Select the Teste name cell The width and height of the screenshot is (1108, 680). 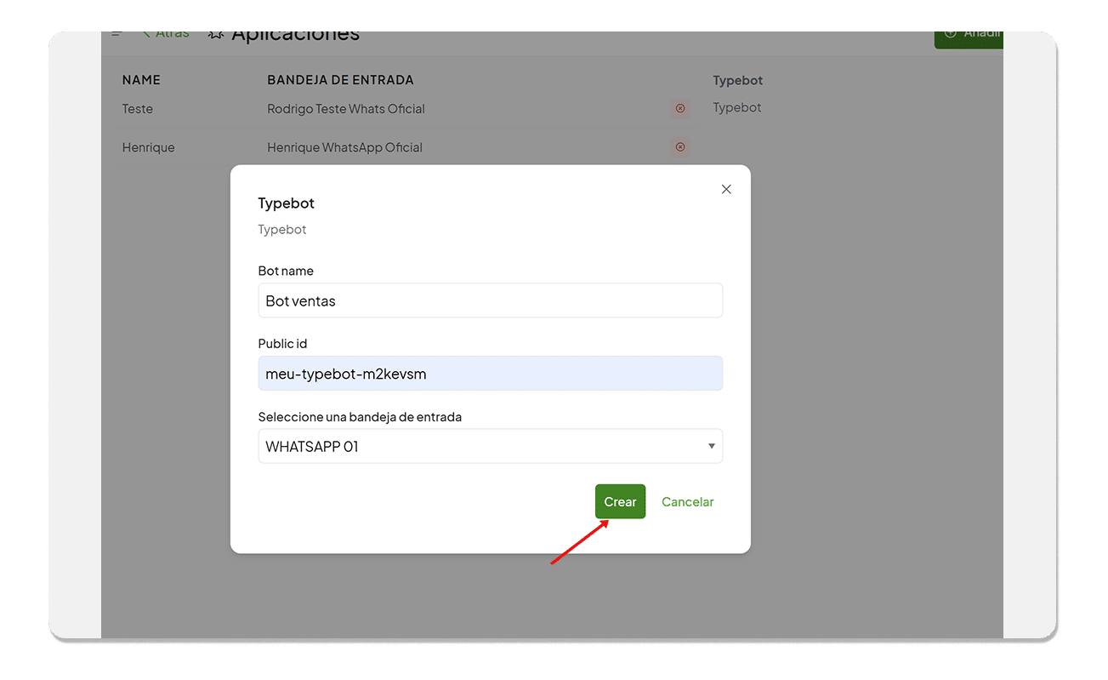pos(138,109)
